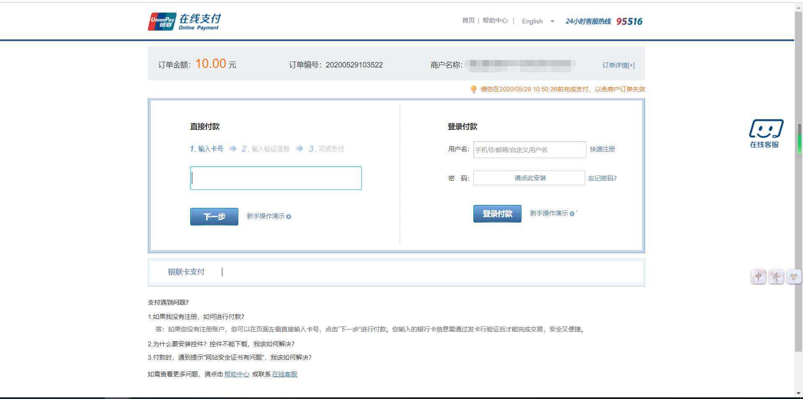Screen dimensions: 803x399
Task: Open the English language dropdown
Action: point(538,21)
